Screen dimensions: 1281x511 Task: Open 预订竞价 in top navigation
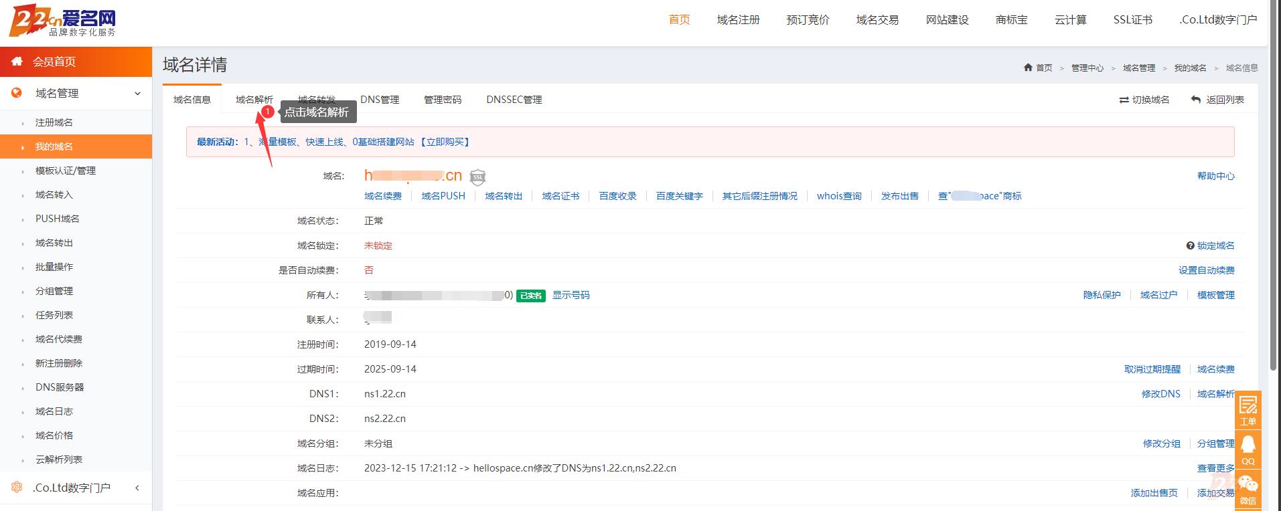808,20
